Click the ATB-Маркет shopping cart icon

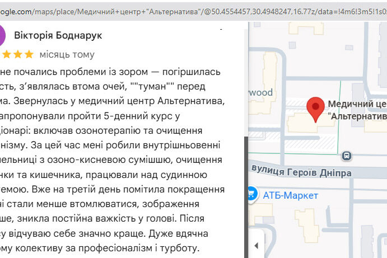click(251, 195)
